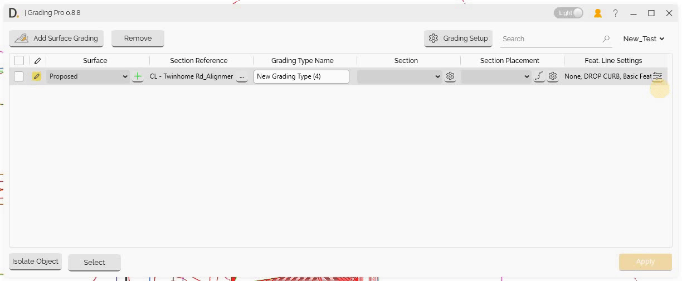Click the Feat. Line Settings column header
The width and height of the screenshot is (682, 281).
(613, 60)
